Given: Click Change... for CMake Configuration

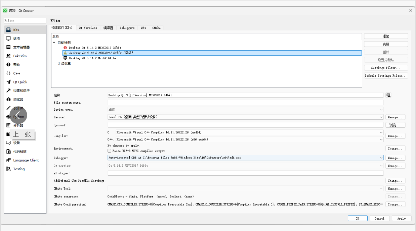Looking at the screenshot, I should pos(395,204).
